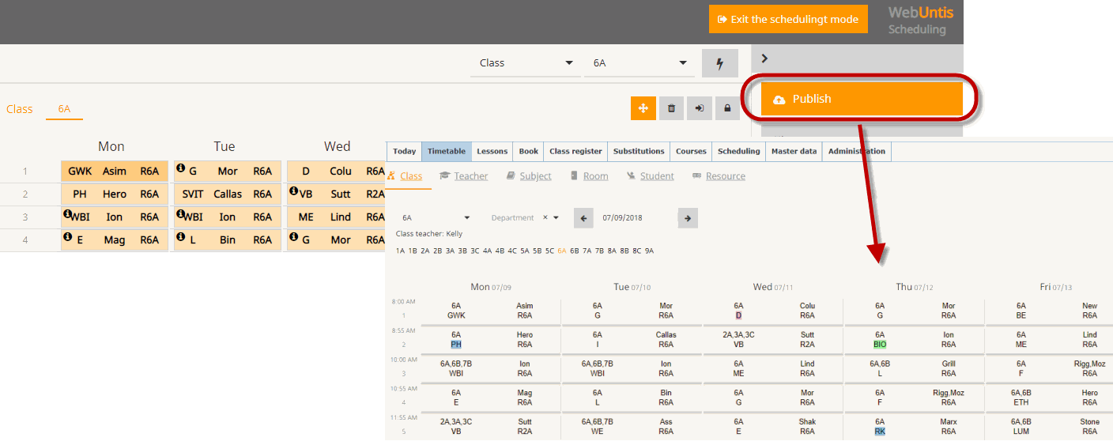Open the Department dropdown arrow
The height and width of the screenshot is (445, 1113).
(556, 217)
